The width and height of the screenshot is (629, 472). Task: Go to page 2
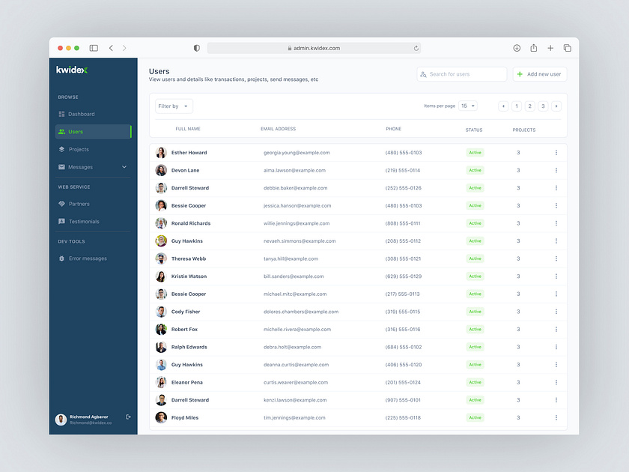click(x=530, y=106)
